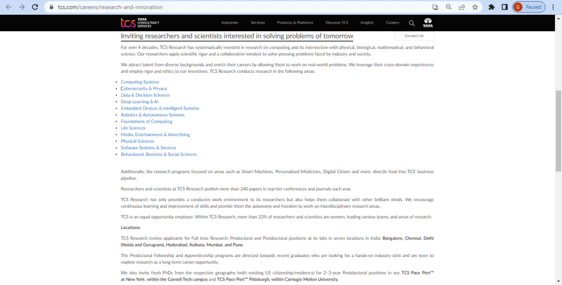Image resolution: width=562 pixels, height=285 pixels.
Task: Open Cybersecurity & Privacy link
Action: [x=144, y=88]
